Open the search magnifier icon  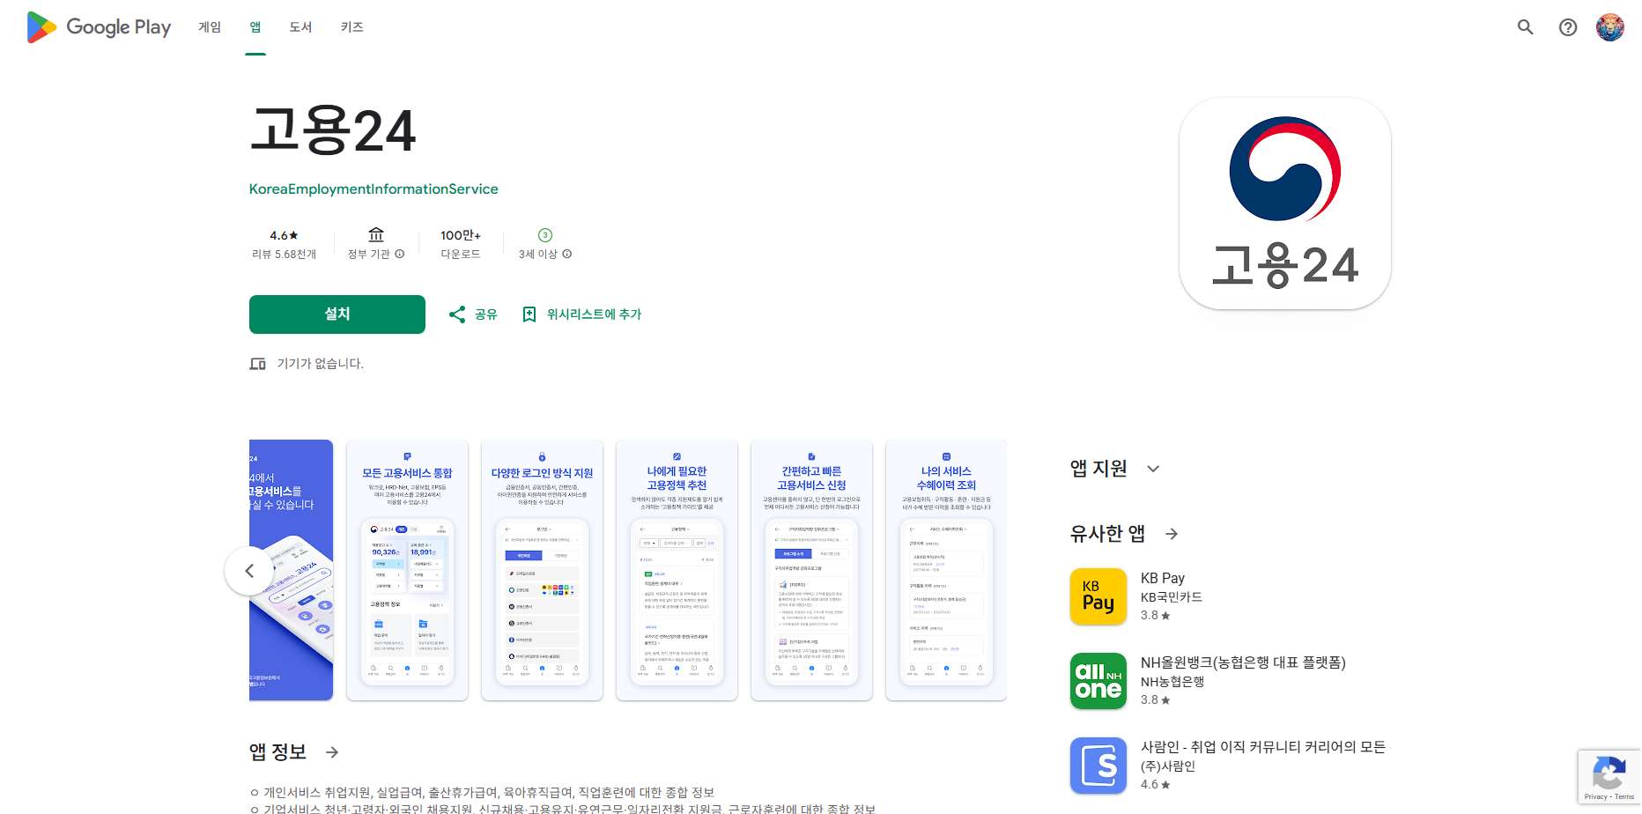pyautogui.click(x=1526, y=27)
